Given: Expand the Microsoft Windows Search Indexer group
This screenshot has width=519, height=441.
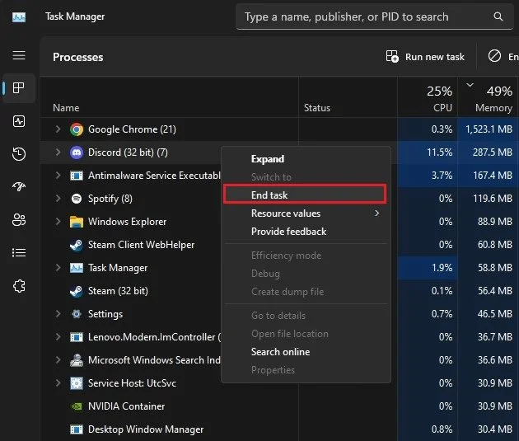Looking at the screenshot, I should (x=58, y=360).
